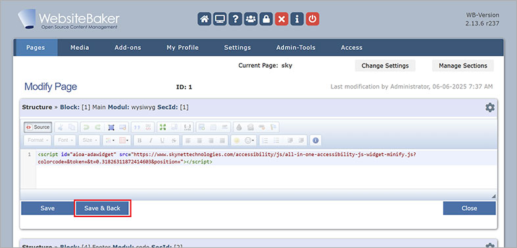This screenshot has height=248, width=517.
Task: Toggle the editor Source mode
Action: (38, 127)
